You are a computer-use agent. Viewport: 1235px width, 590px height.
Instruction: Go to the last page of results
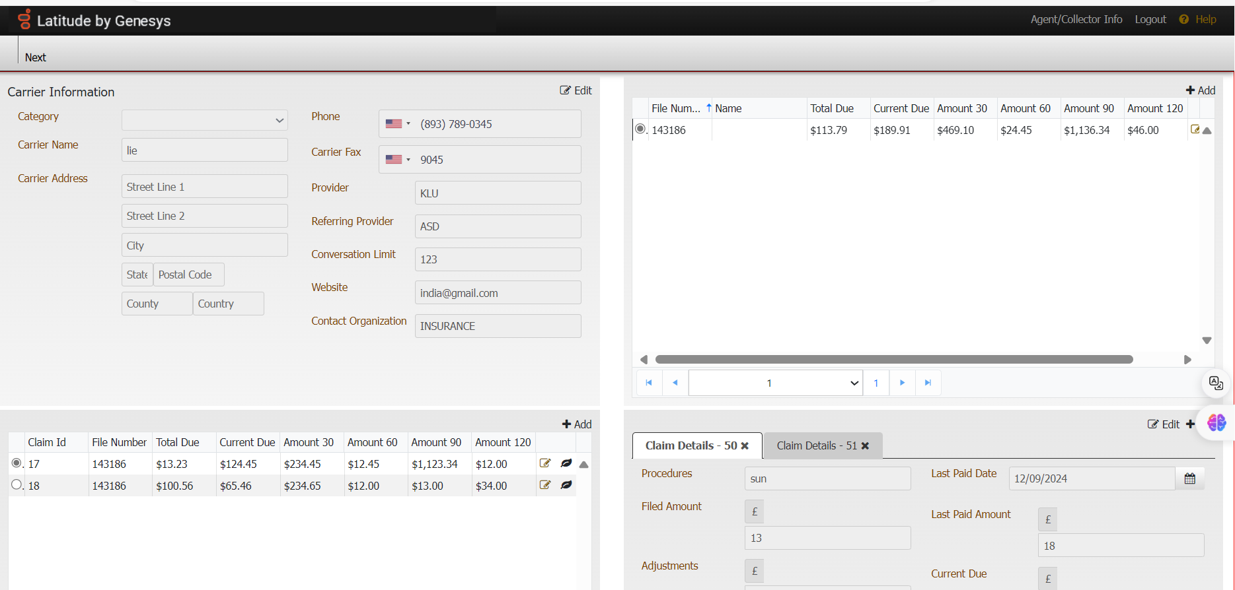(928, 383)
